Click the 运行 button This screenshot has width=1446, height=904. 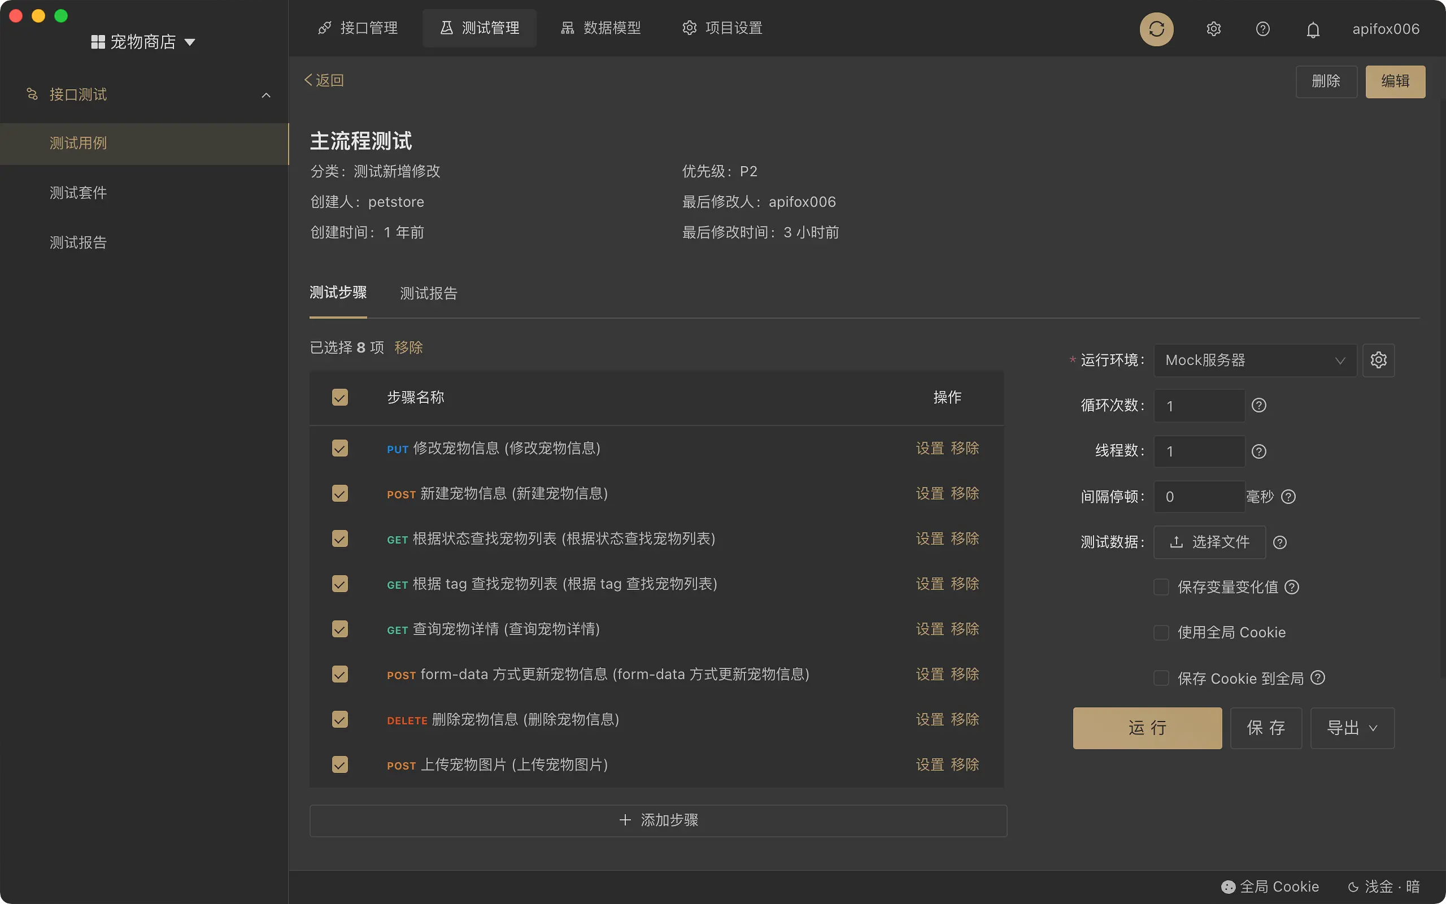[1146, 728]
